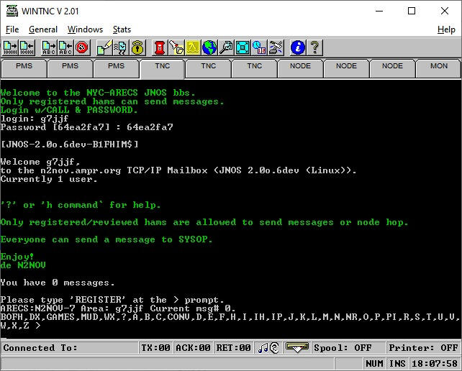The height and width of the screenshot is (371, 462).
Task: Click the ABC text file receive icon
Action: pos(65,47)
